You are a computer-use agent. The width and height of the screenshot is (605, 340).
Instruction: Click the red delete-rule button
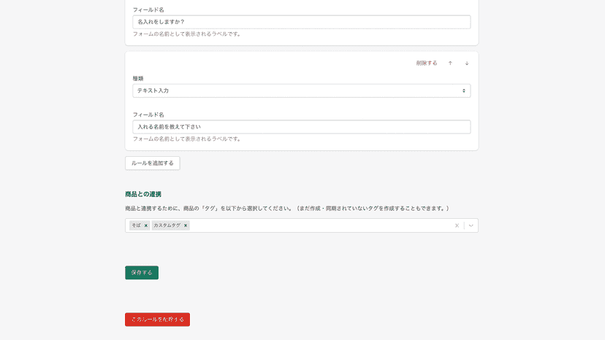(x=157, y=320)
